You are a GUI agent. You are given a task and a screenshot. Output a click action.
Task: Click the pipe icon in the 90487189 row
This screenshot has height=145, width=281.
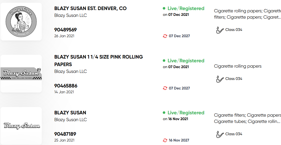(x=220, y=134)
